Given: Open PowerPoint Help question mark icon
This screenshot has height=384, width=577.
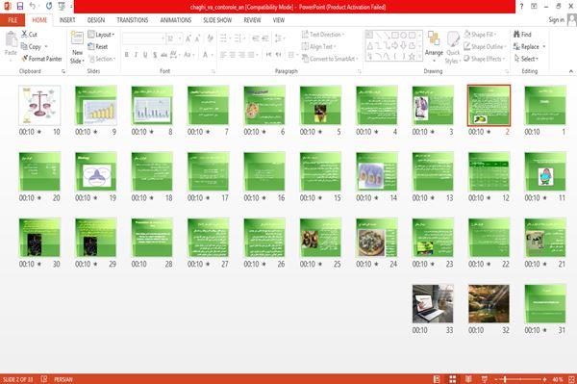Looking at the screenshot, I should click(x=521, y=7).
